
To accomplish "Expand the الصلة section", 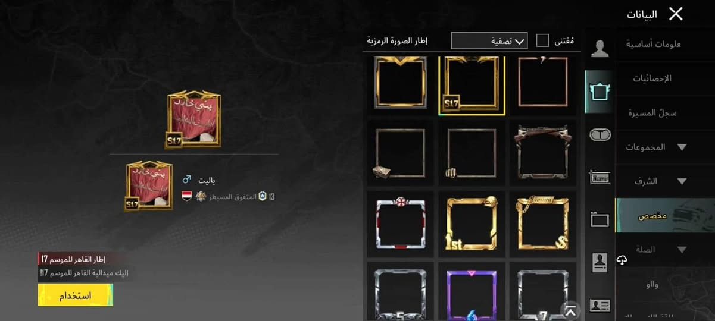I will click(682, 250).
